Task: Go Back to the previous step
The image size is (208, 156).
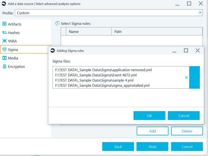Action: [x=118, y=146]
